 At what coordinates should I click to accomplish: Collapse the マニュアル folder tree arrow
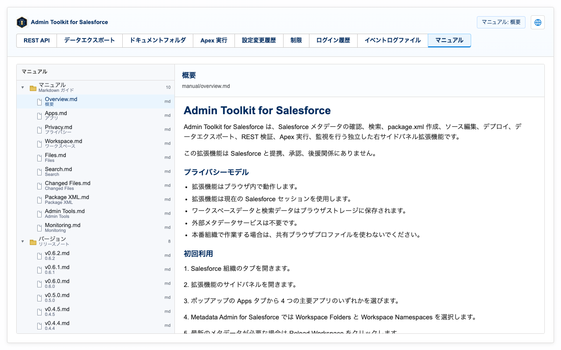click(22, 87)
